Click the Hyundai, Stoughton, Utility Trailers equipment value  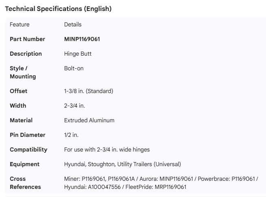pos(122,164)
